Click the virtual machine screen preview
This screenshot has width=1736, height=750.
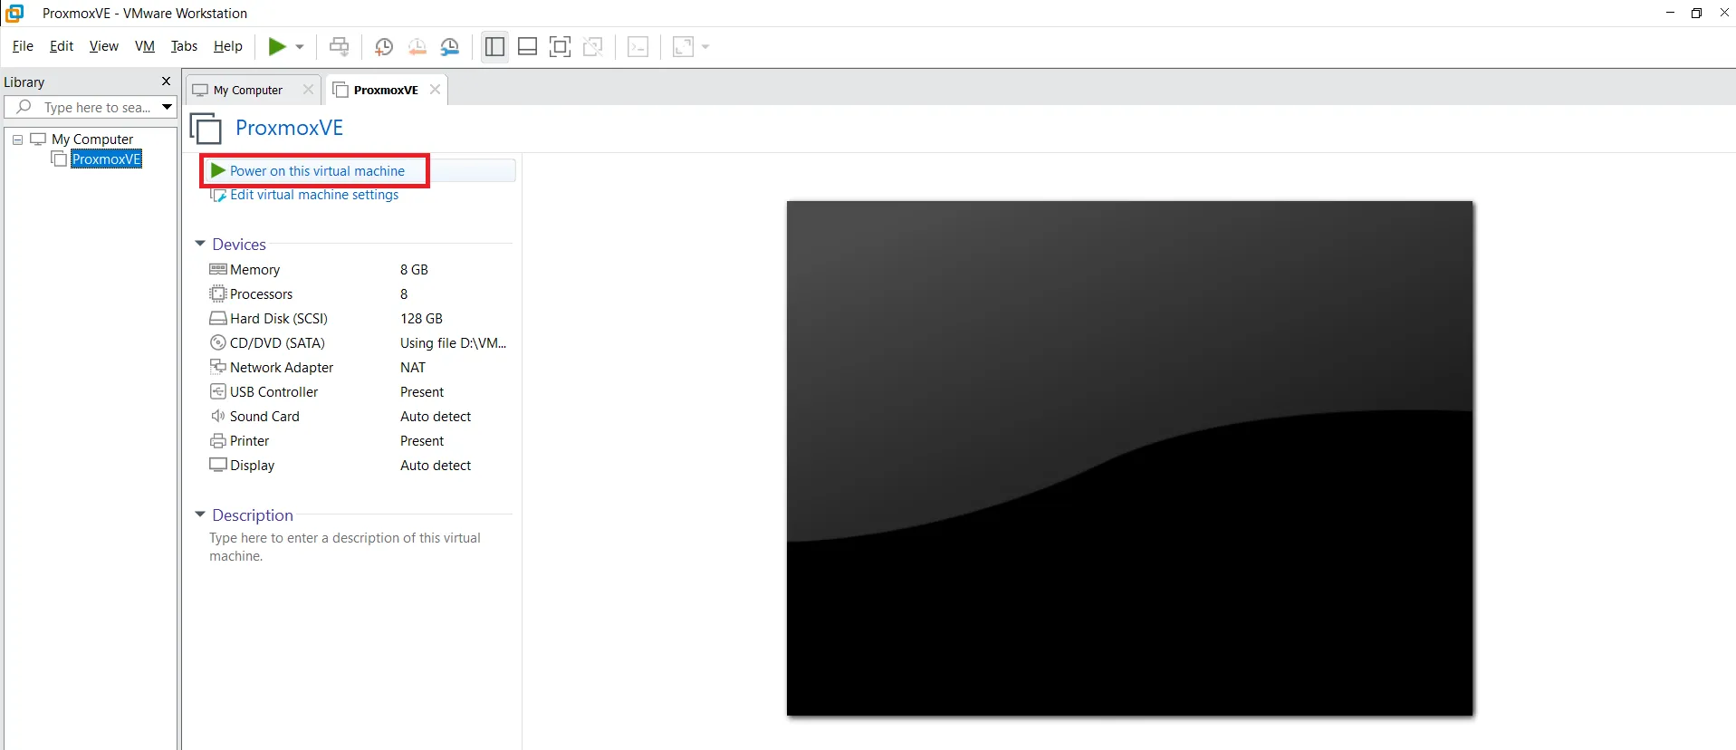1129,458
